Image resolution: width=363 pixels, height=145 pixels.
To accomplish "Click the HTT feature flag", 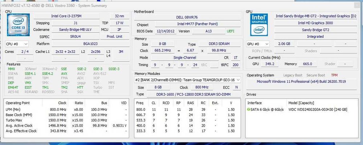I will pyautogui.click(x=80, y=88).
